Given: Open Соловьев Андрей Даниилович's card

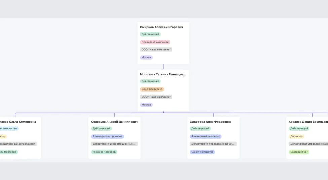Looking at the screenshot, I should pyautogui.click(x=114, y=122).
